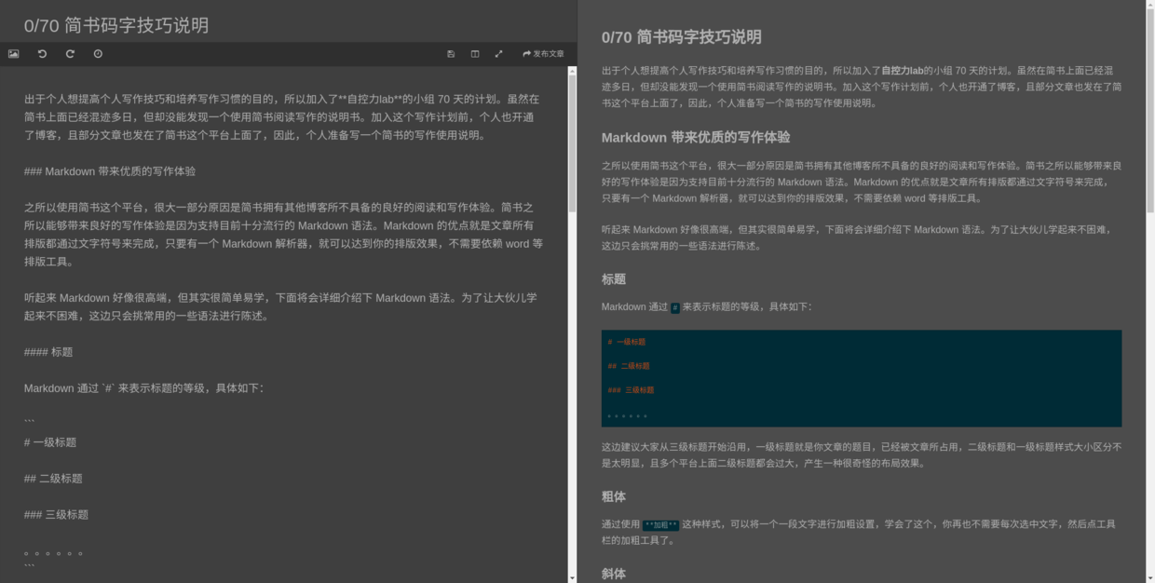Click the preview heading Markdown 带来优质的写作体验
The width and height of the screenshot is (1155, 583).
click(x=696, y=137)
